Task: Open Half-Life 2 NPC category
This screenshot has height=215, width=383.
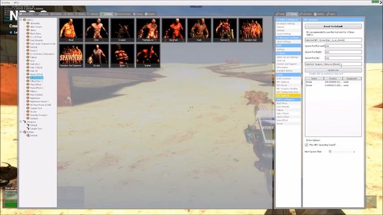Action: coord(35,64)
